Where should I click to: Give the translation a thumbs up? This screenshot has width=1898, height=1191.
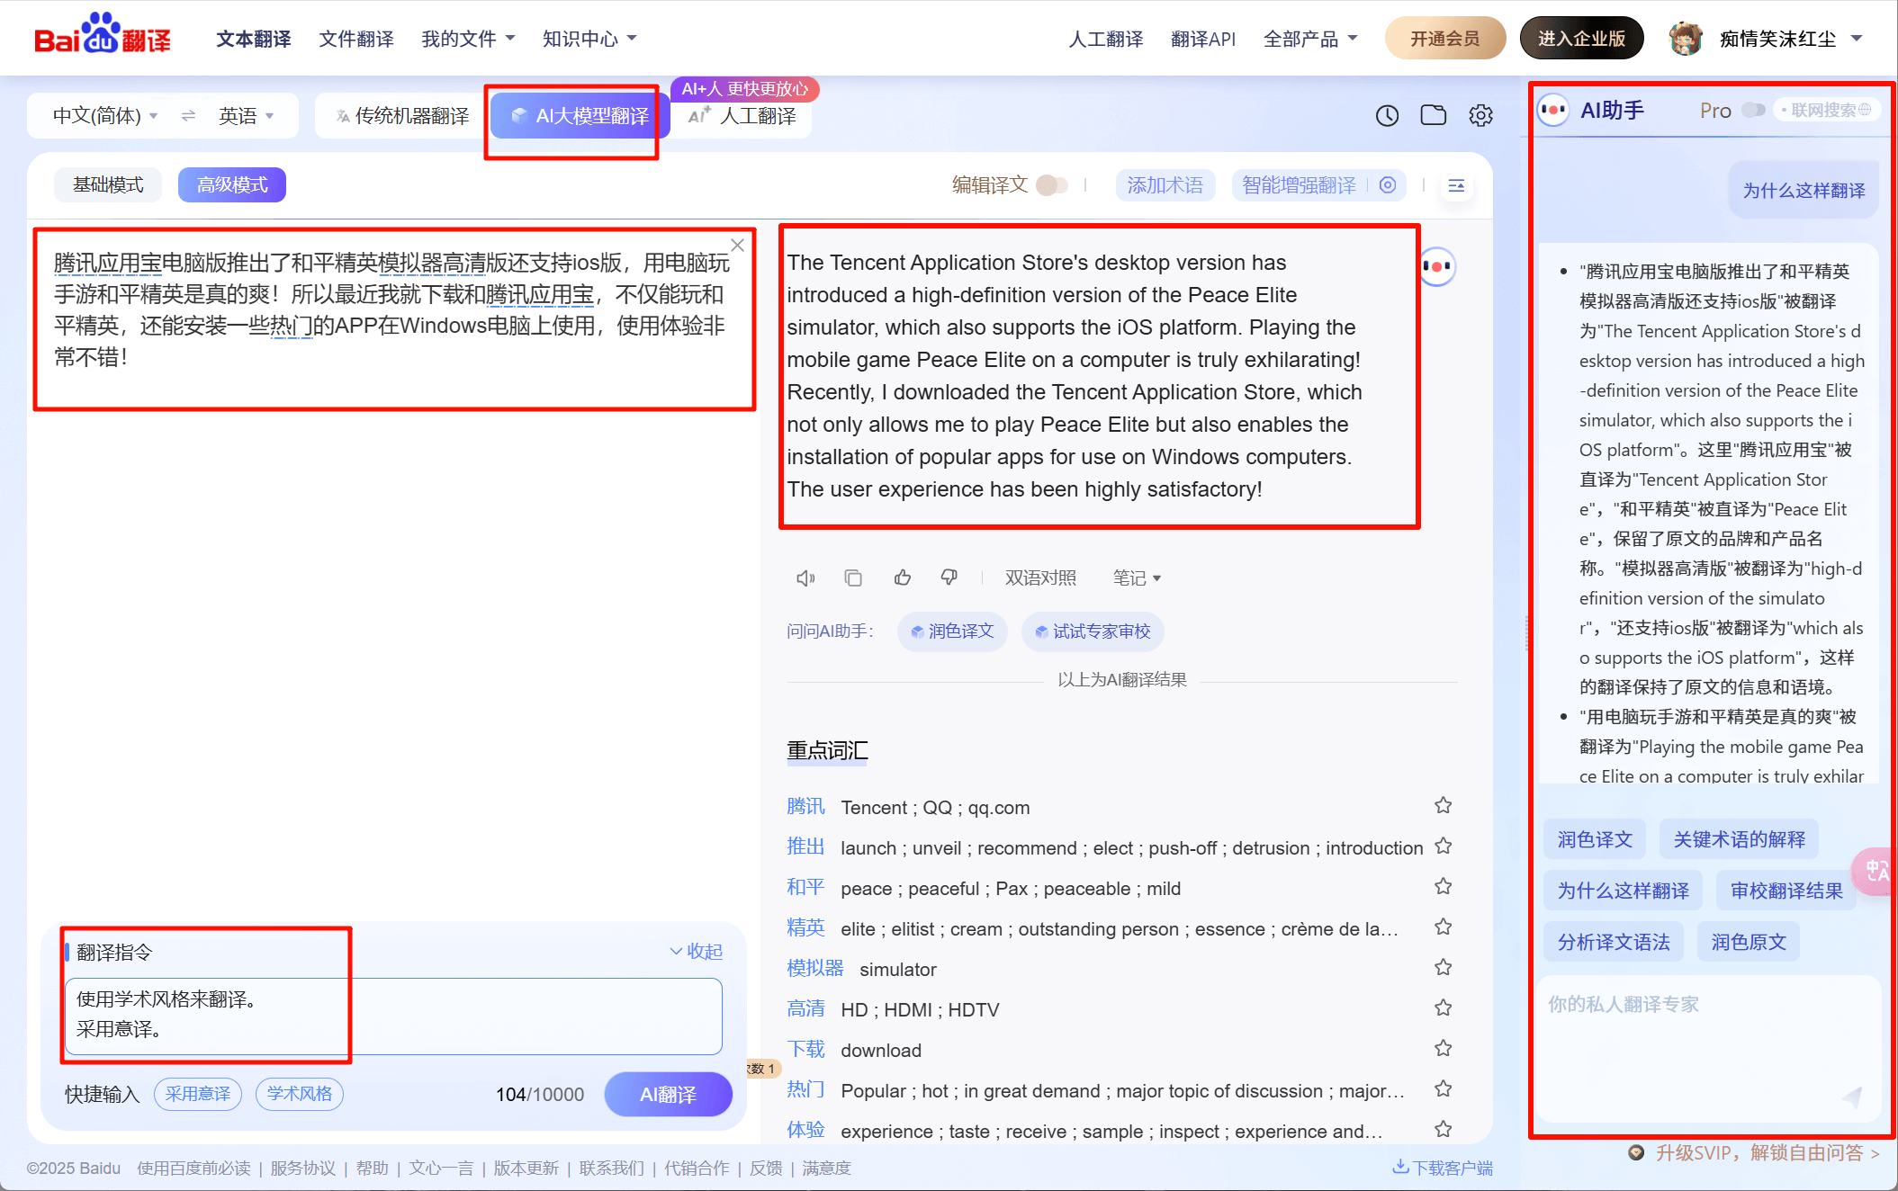pyautogui.click(x=903, y=578)
